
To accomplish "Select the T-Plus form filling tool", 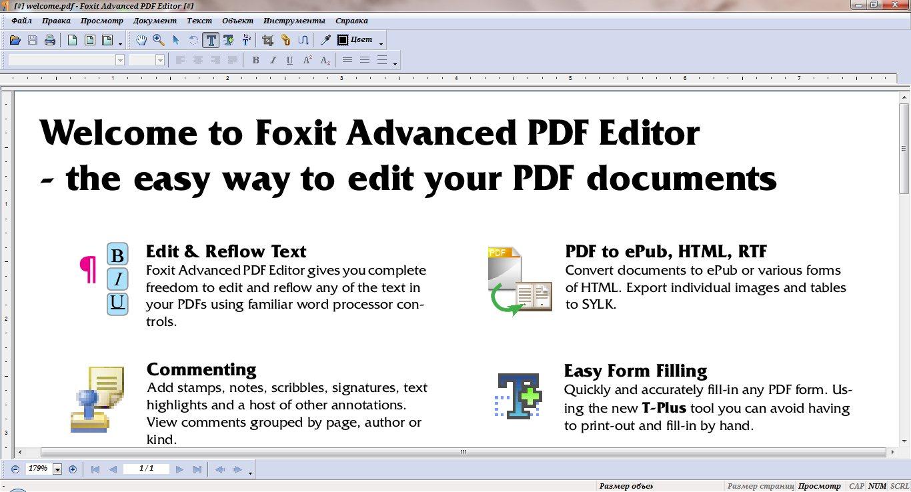I will tap(229, 40).
